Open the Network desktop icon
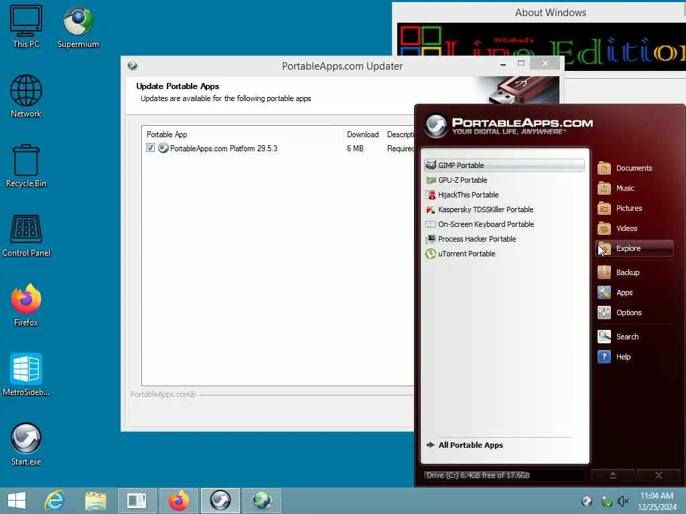Screen dimensions: 686x514 [x=26, y=96]
